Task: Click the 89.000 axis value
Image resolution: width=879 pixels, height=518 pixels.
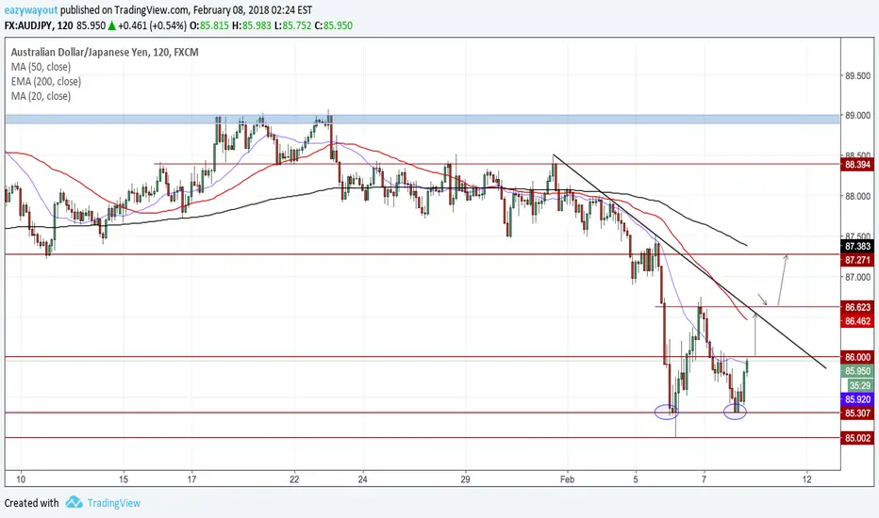Action: (x=857, y=115)
